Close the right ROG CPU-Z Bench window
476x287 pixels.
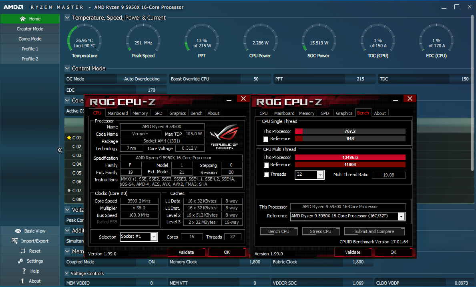point(410,98)
